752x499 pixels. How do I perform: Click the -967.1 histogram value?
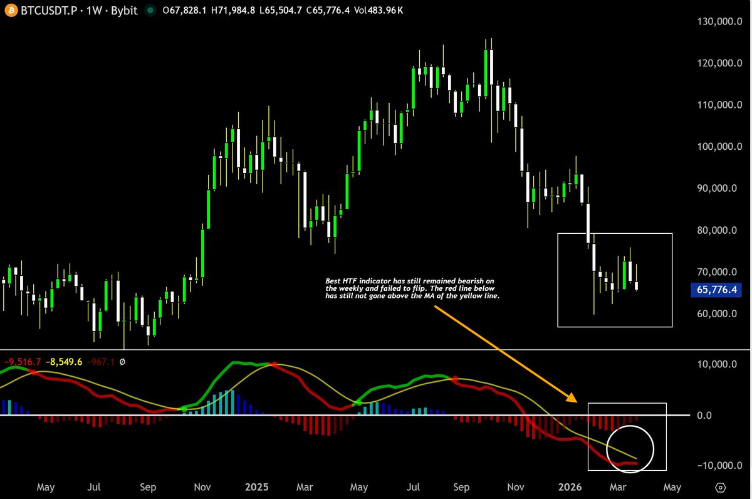pos(100,362)
